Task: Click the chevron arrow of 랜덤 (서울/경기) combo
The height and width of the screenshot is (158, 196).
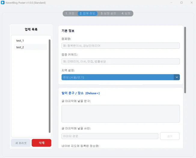Action: pyautogui.click(x=177, y=77)
